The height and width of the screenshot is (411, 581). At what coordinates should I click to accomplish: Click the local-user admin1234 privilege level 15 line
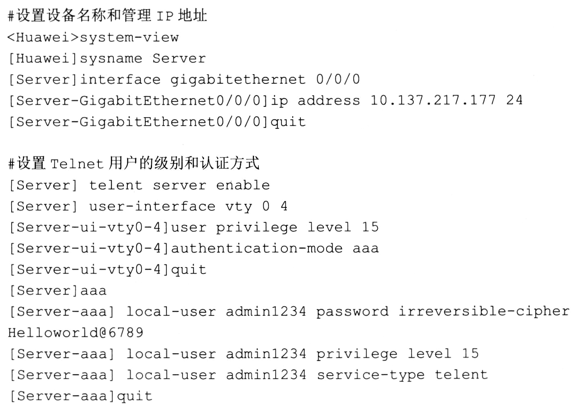(244, 354)
